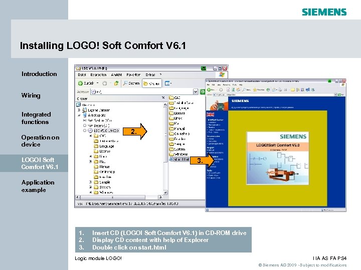Open the Zurück history dropdown arrow
This screenshot has width=361, height=270.
98,83
